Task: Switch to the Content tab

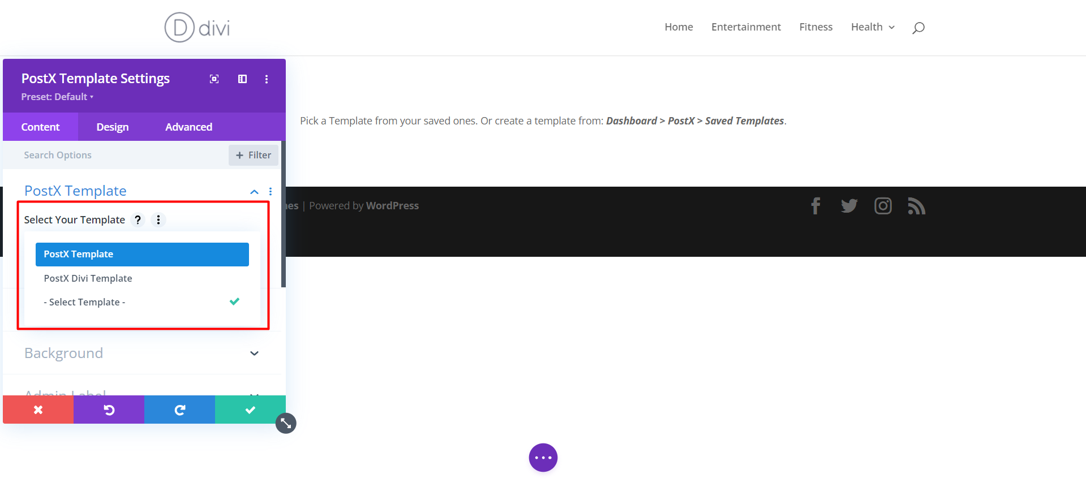Action: (x=40, y=127)
